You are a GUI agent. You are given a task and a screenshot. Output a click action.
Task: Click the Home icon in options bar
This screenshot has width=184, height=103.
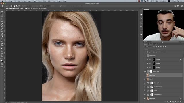(3, 6)
